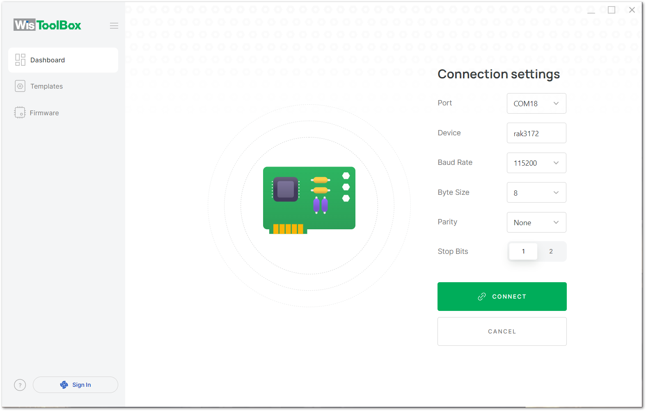646x411 pixels.
Task: Click the CANCEL button
Action: point(502,331)
